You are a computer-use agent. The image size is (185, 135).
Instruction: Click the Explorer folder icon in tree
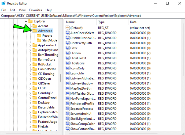[x=30, y=21]
